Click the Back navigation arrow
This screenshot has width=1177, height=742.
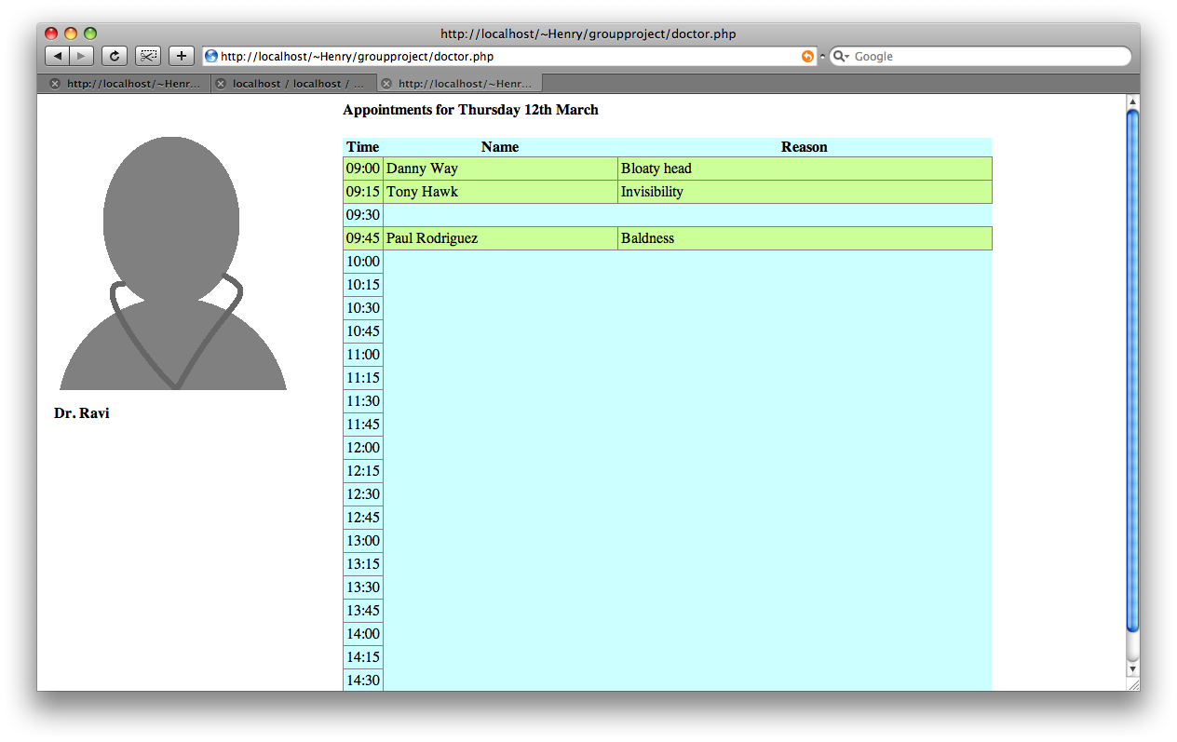57,55
